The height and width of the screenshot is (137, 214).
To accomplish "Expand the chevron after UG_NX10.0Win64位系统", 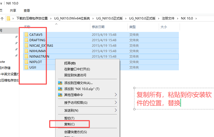I will click(93, 18).
